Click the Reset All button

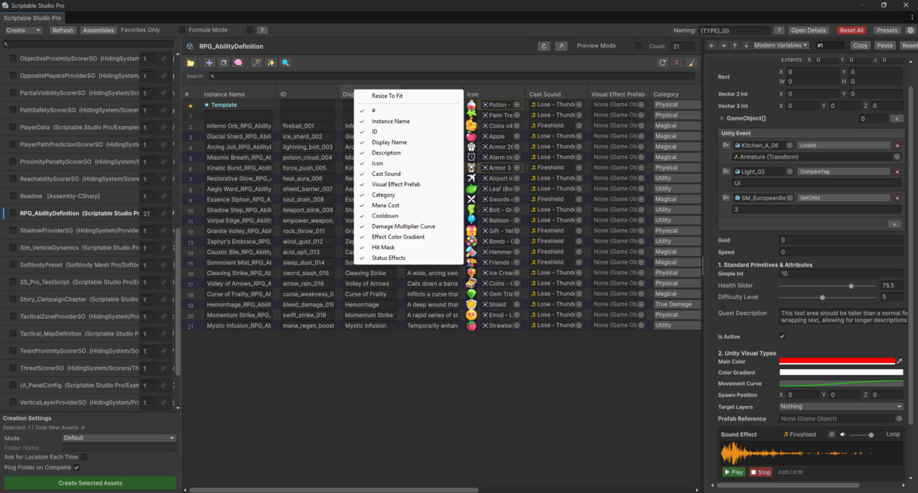[x=851, y=30]
